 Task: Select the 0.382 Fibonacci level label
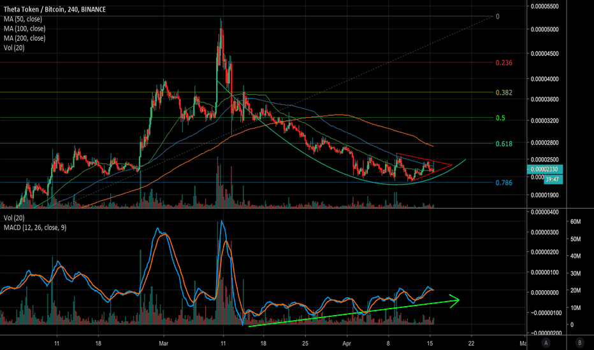504,93
